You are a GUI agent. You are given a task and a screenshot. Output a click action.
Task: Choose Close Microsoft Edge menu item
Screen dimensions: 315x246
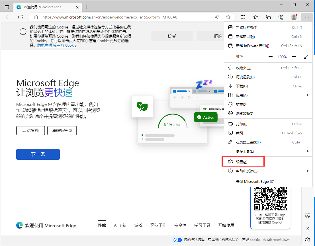(268, 182)
